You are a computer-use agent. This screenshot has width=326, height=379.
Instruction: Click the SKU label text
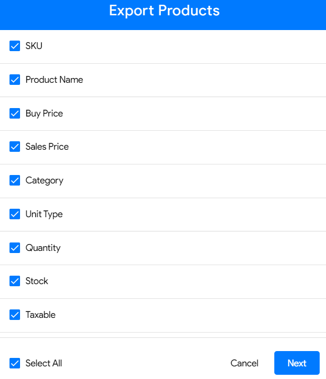tap(34, 46)
